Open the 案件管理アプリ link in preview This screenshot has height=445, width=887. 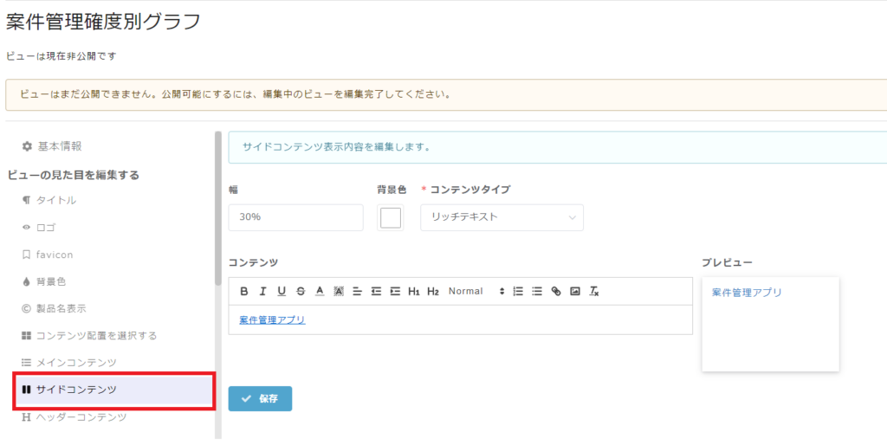747,293
